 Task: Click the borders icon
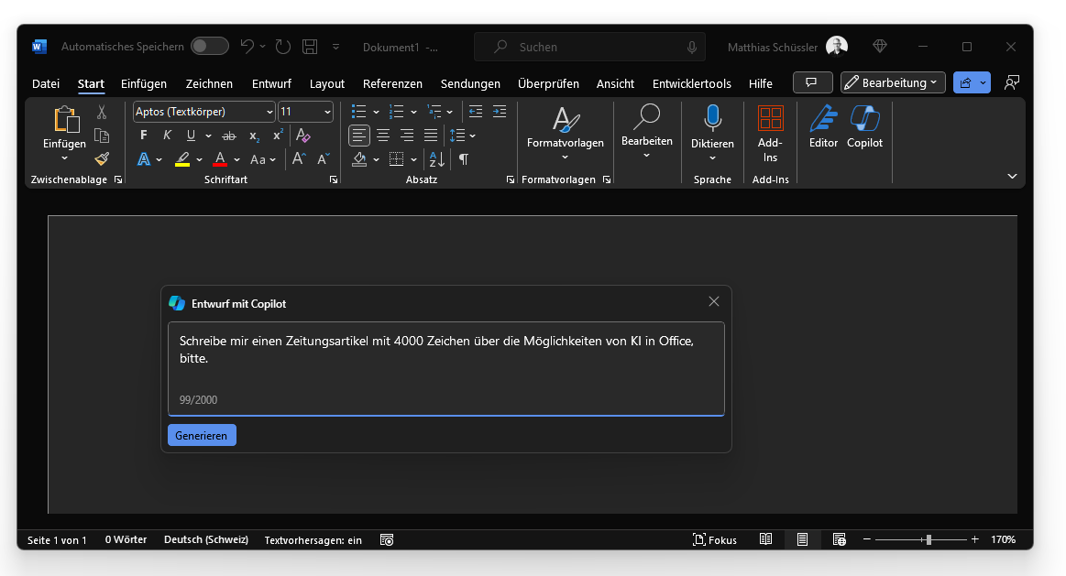point(396,159)
